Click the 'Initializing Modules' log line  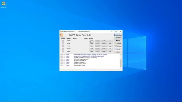click(79, 62)
